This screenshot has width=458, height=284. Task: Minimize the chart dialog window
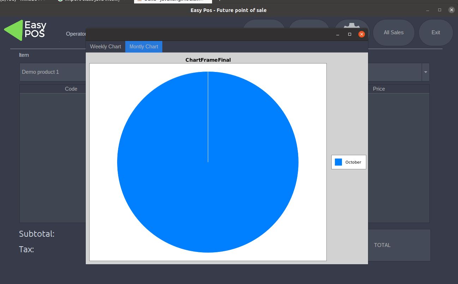pos(338,35)
